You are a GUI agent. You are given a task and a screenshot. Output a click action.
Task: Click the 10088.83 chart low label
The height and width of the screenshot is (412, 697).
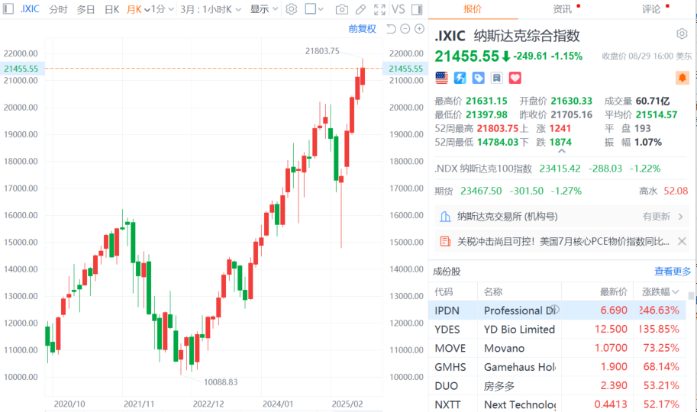click(221, 382)
